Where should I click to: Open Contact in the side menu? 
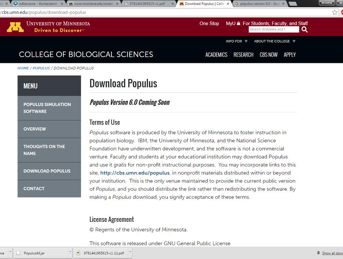point(49,188)
